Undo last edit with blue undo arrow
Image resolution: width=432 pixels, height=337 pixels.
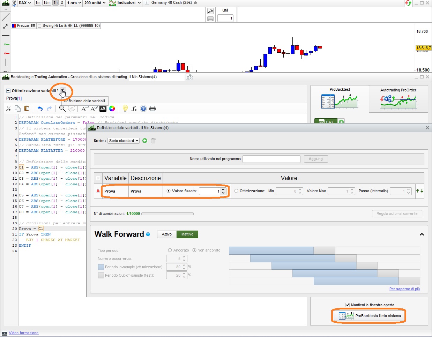pyautogui.click(x=40, y=109)
